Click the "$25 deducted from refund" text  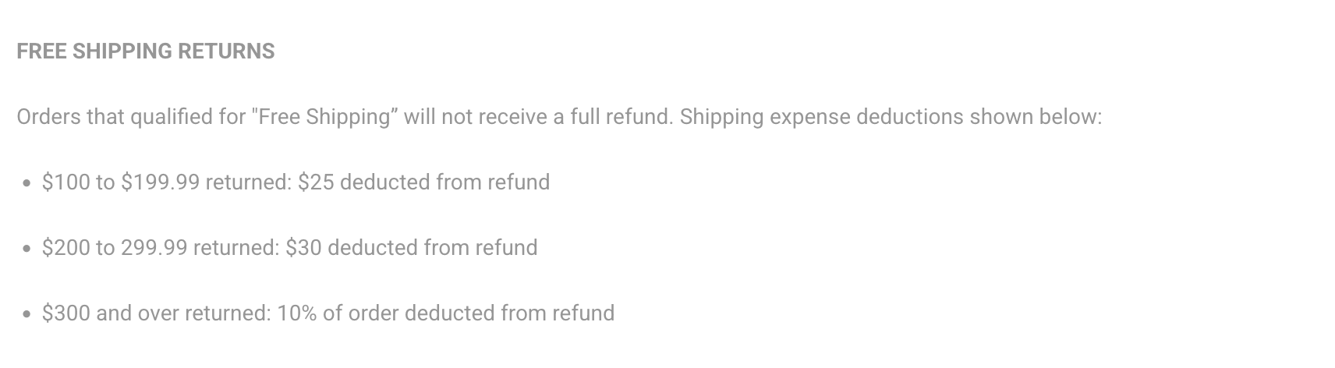tap(423, 182)
